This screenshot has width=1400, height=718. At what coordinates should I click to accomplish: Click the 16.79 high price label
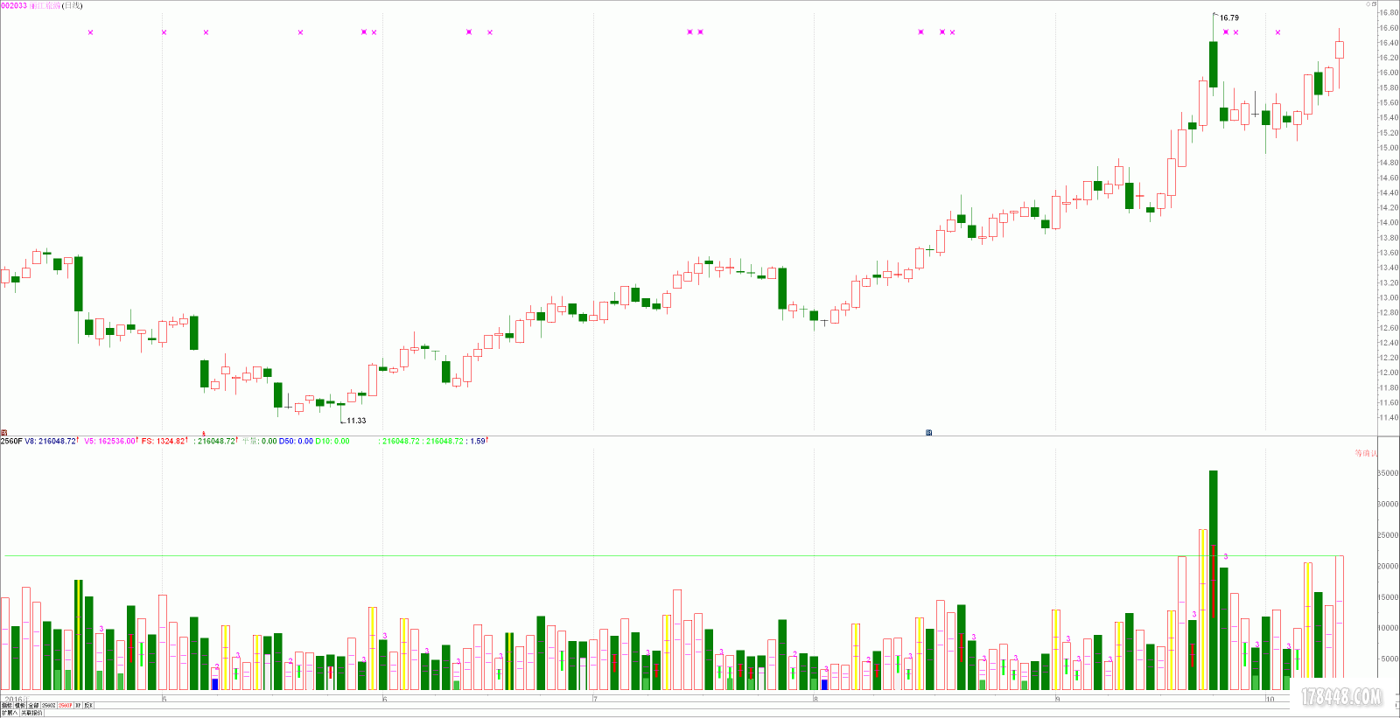click(1229, 17)
